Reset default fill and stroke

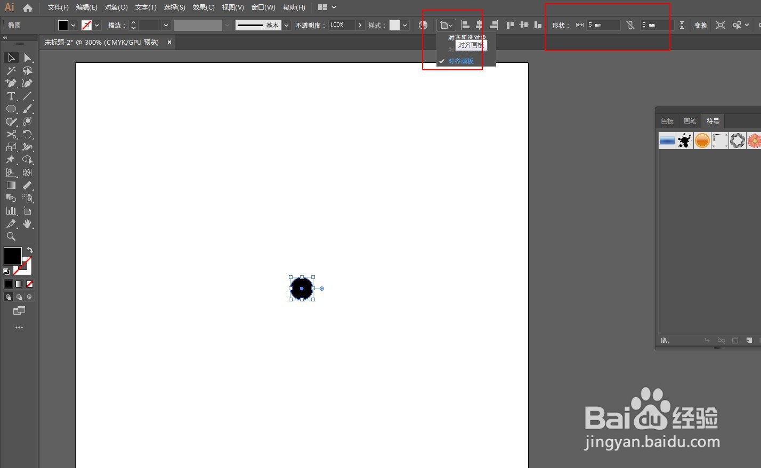coord(6,272)
